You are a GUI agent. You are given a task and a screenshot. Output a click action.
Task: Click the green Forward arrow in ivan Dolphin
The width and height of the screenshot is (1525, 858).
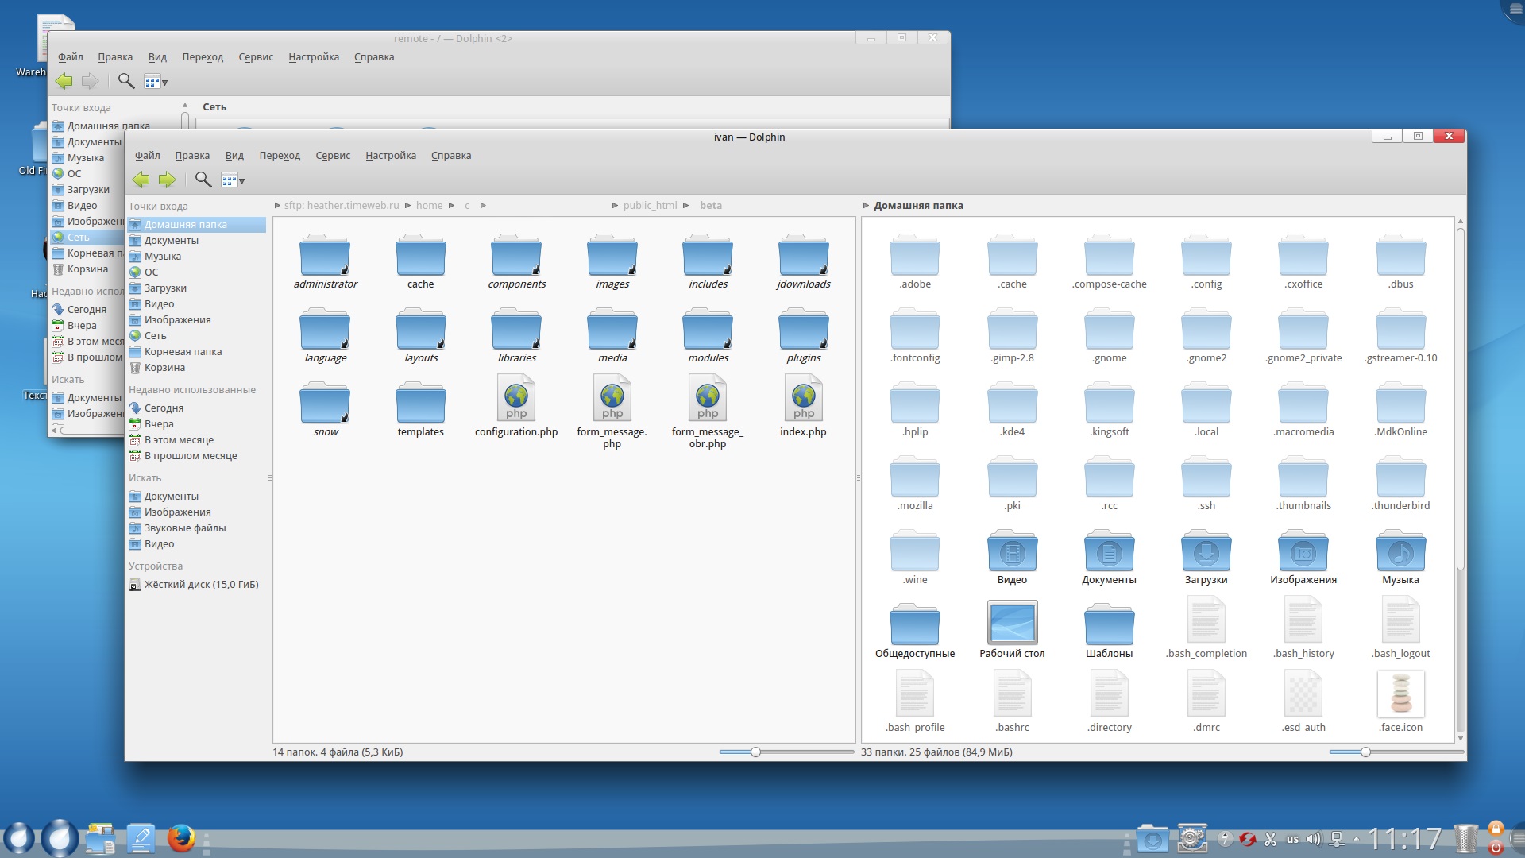click(x=167, y=180)
